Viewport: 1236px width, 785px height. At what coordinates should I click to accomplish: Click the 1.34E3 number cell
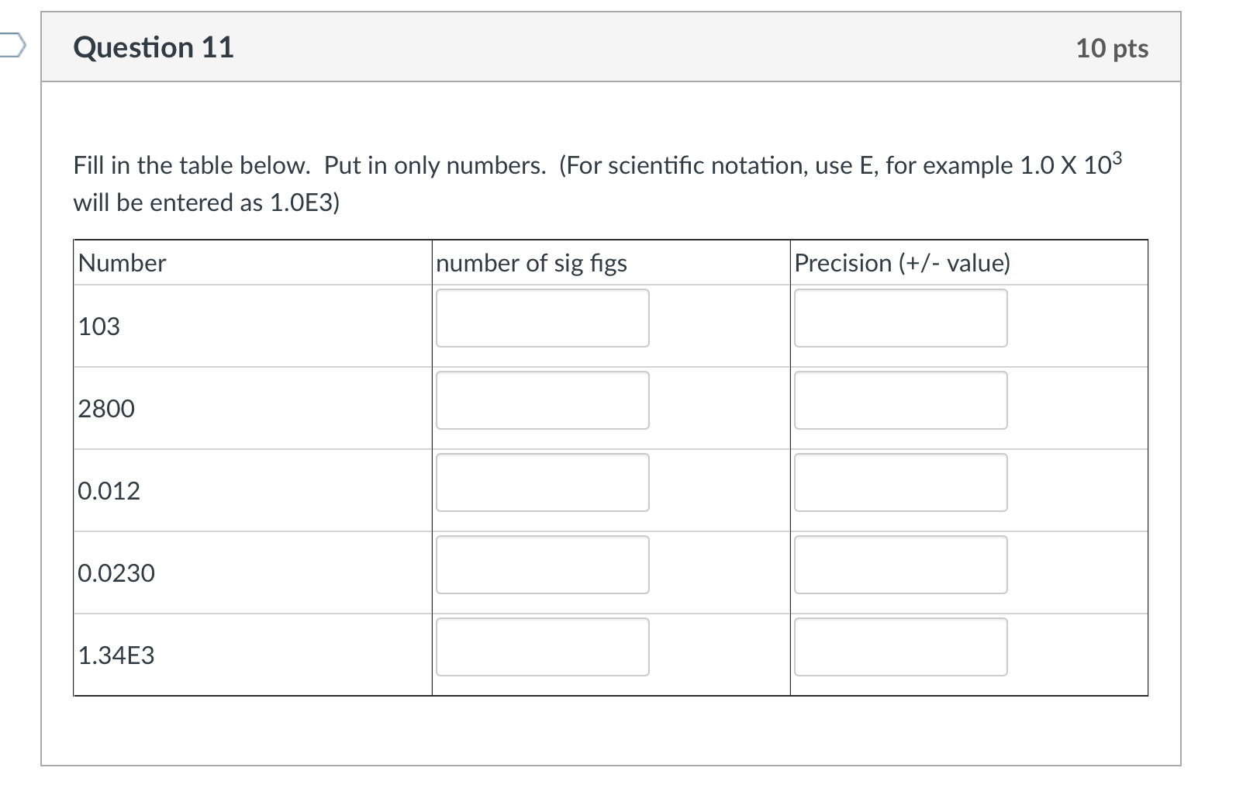tap(116, 655)
